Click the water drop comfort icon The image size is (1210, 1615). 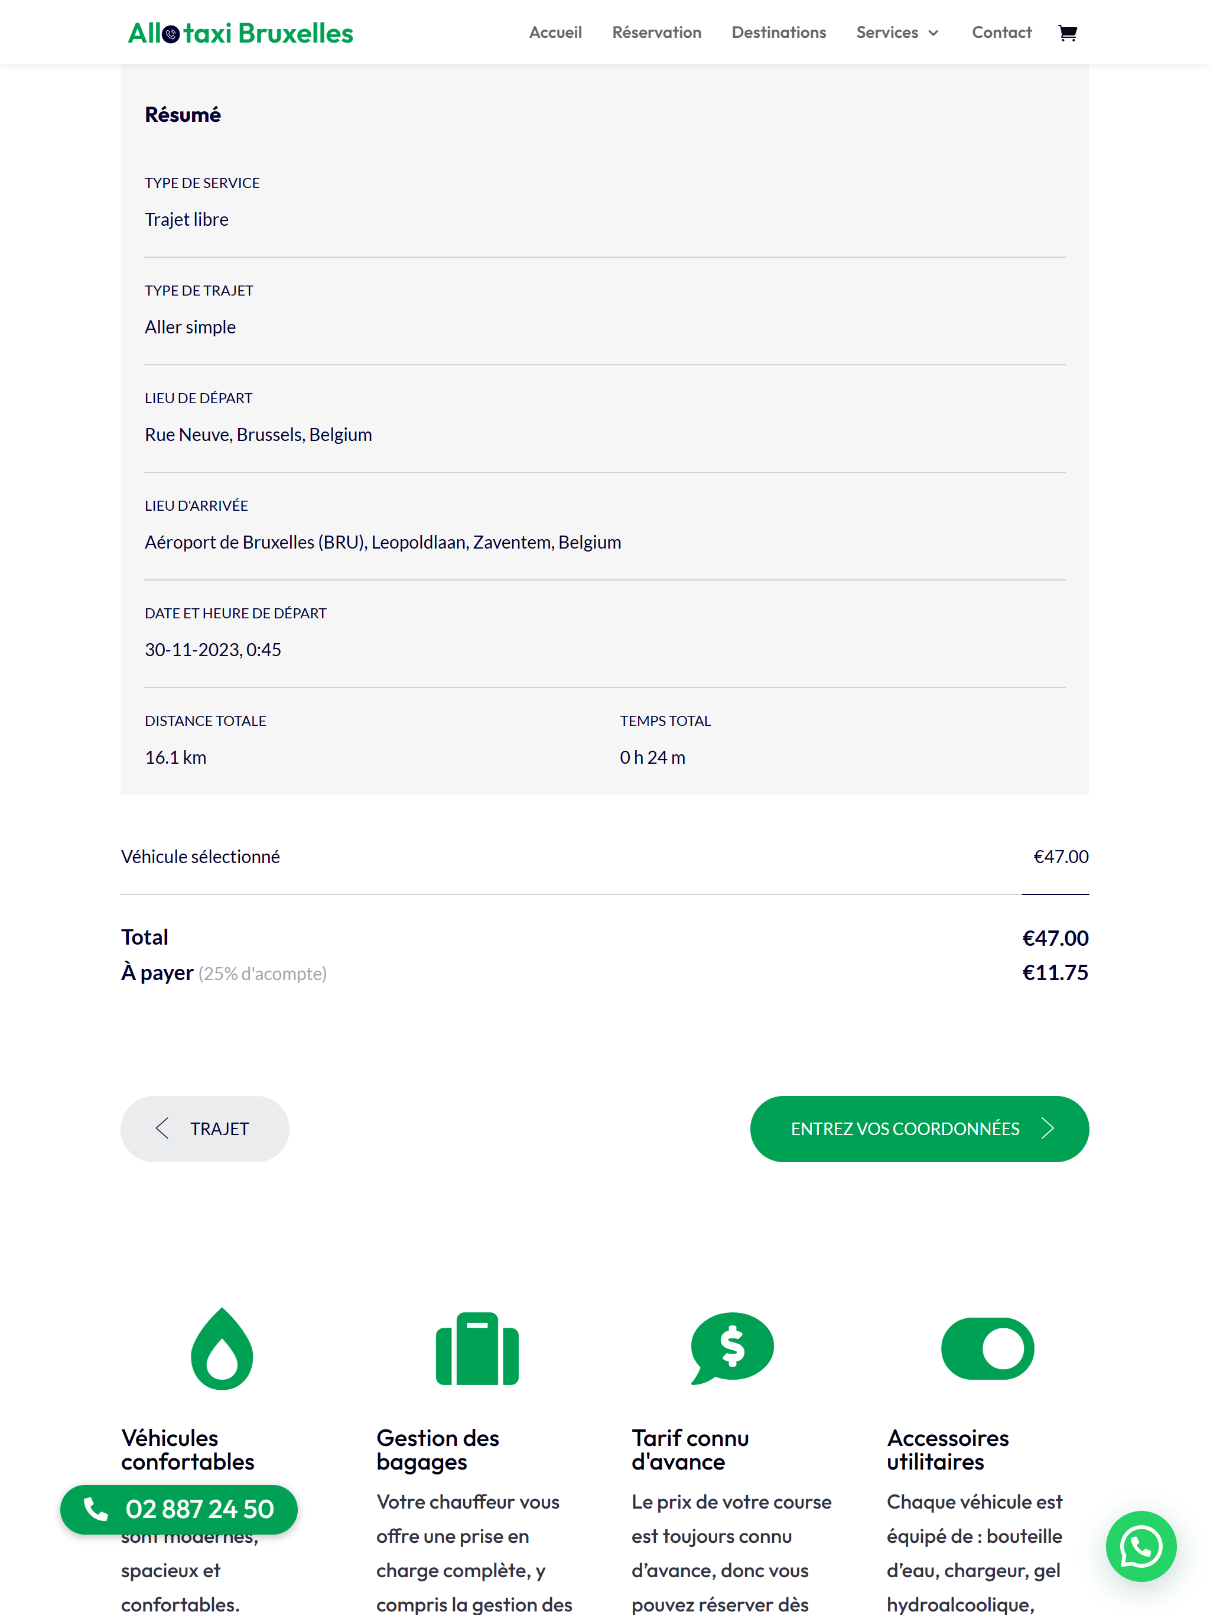[x=222, y=1348]
